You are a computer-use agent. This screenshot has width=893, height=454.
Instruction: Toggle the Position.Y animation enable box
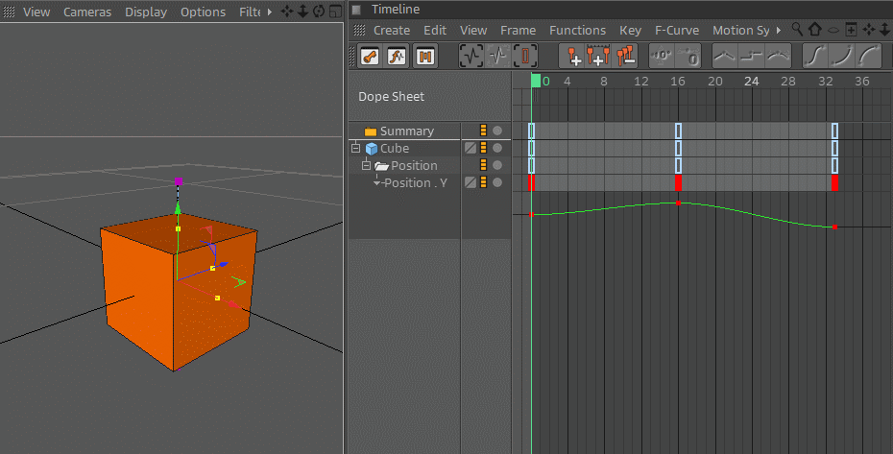coord(471,183)
